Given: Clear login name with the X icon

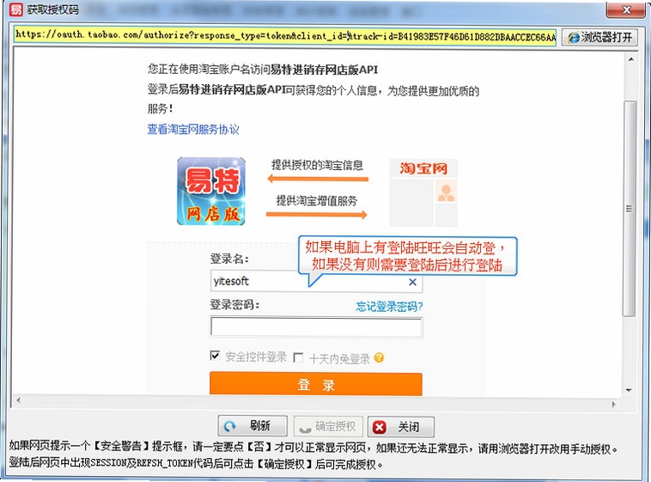Looking at the screenshot, I should click(x=412, y=282).
